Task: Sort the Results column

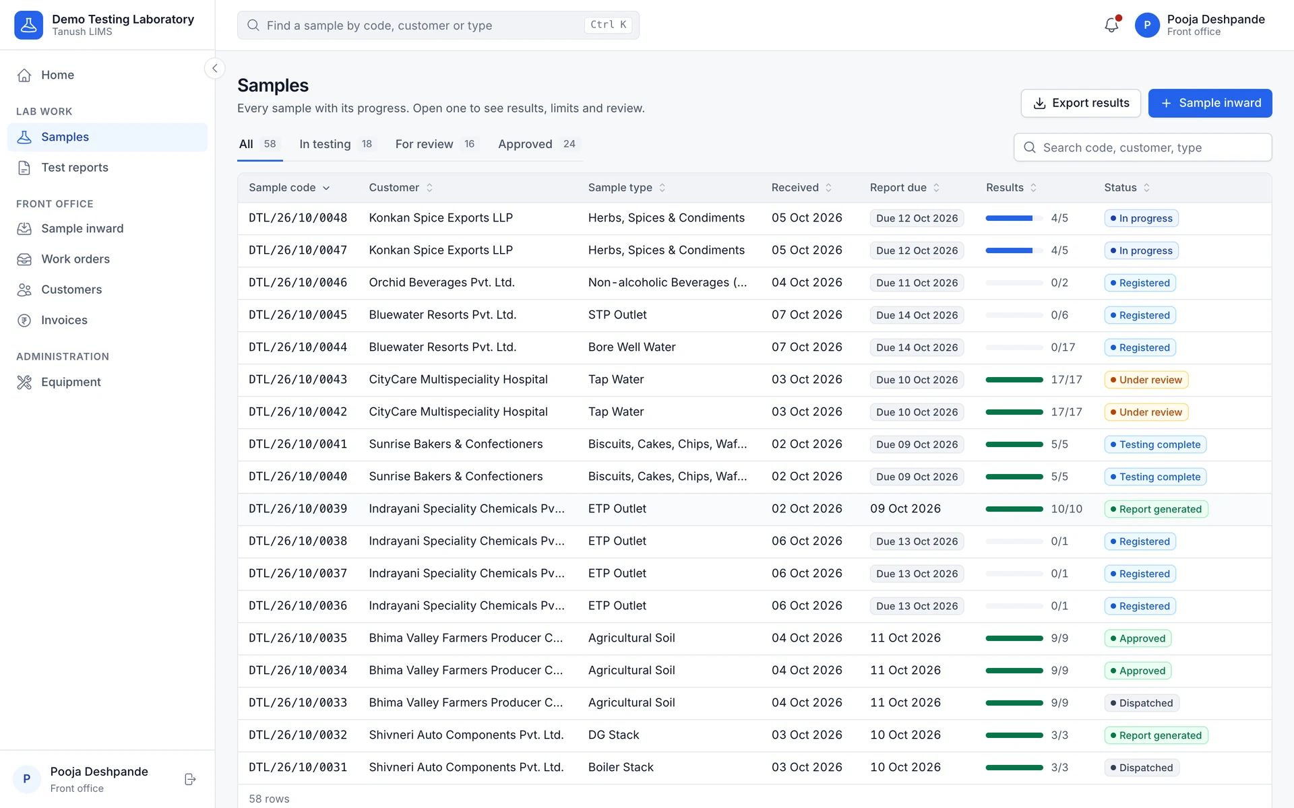Action: pos(1033,188)
